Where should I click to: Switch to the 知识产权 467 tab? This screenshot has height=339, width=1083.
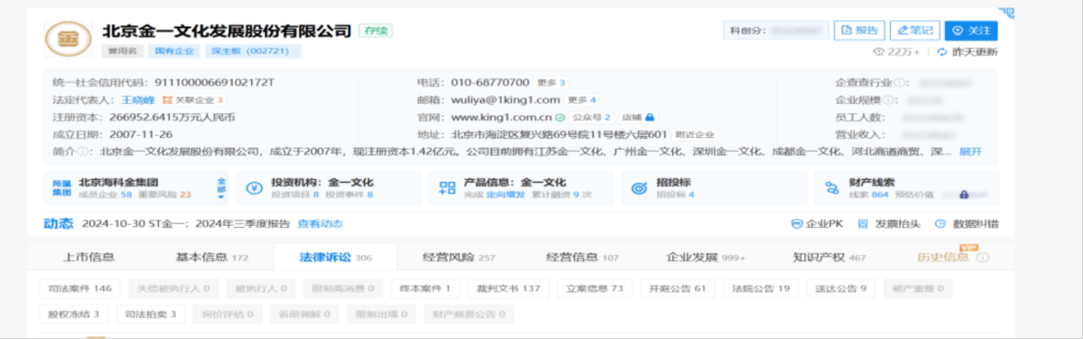tap(829, 257)
